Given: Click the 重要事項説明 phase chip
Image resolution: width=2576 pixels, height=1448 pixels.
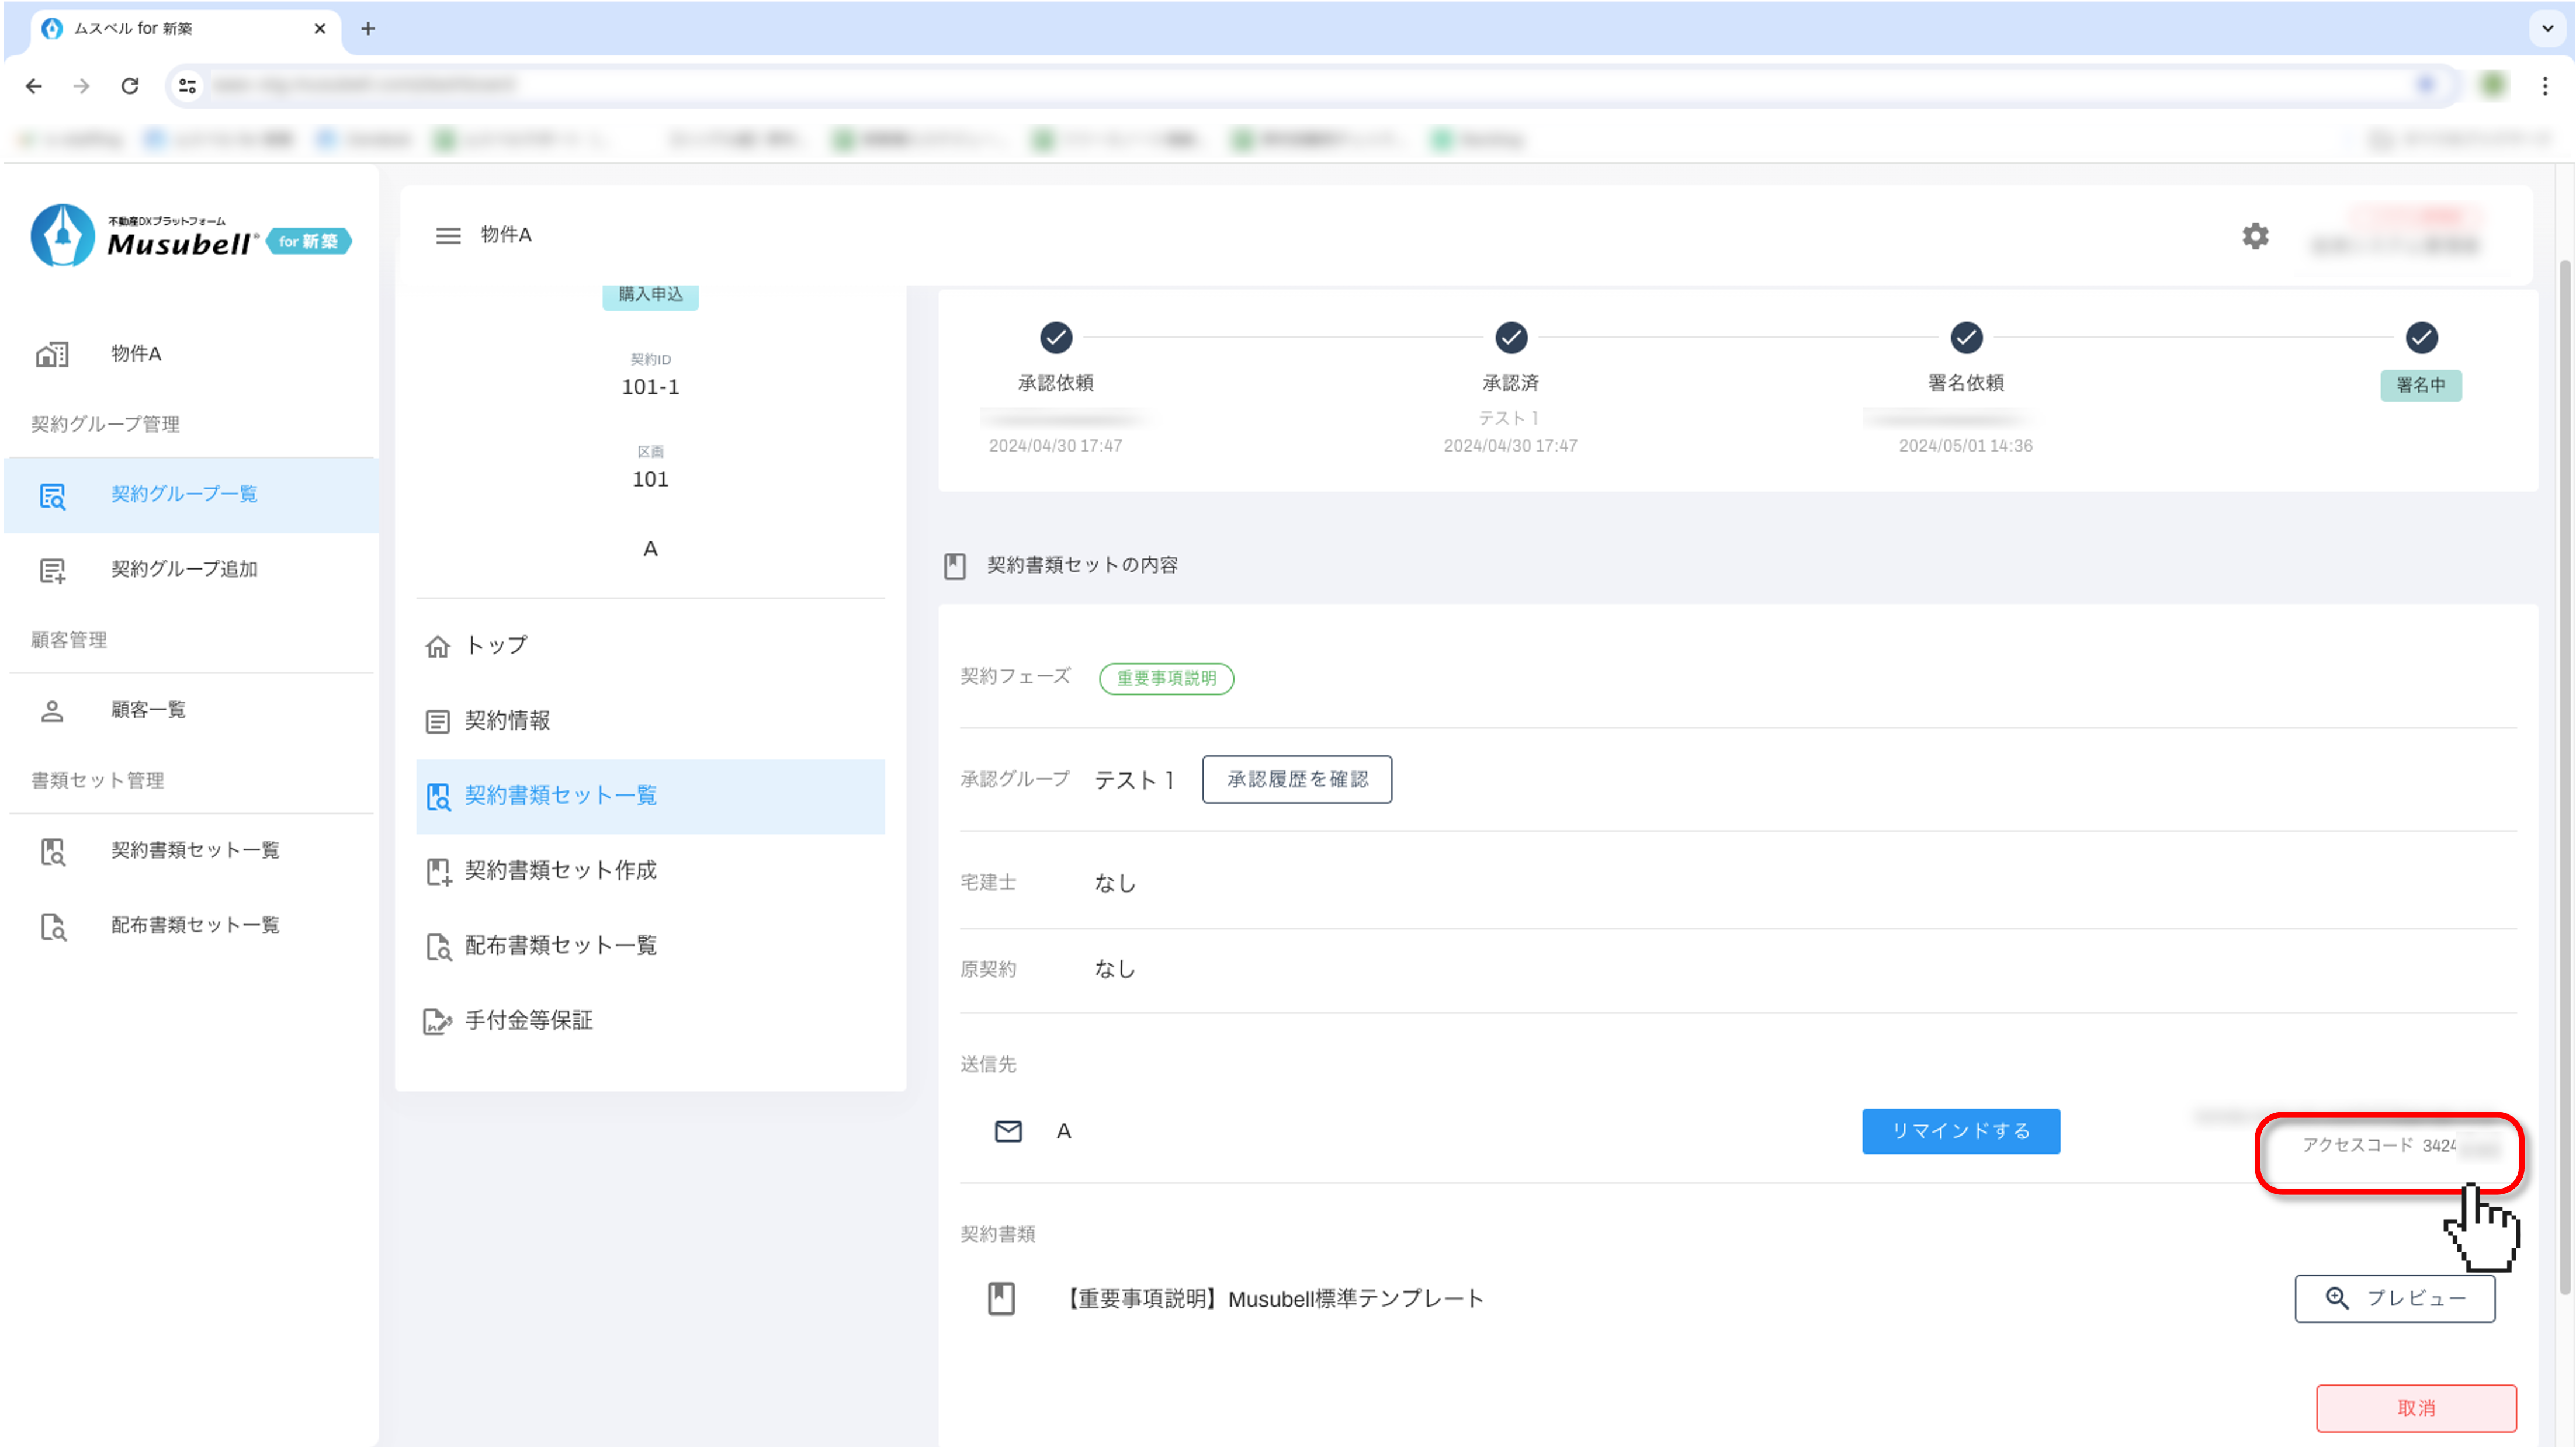Looking at the screenshot, I should (1166, 678).
